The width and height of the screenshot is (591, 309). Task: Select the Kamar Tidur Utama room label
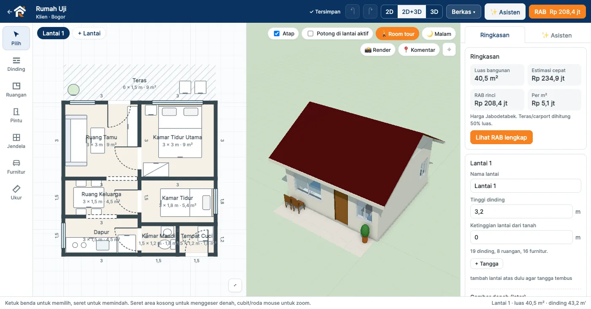pyautogui.click(x=177, y=137)
